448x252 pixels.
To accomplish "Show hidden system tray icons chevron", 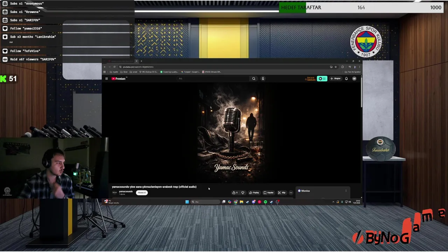I will click(333, 202).
